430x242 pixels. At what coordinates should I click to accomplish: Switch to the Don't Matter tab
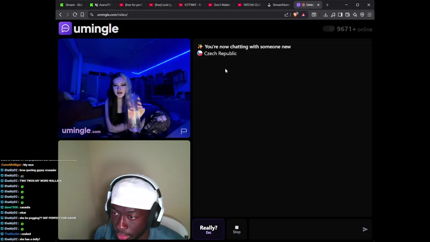220,5
